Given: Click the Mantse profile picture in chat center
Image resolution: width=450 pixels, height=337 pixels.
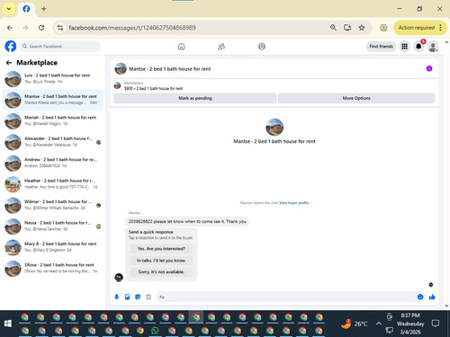Looking at the screenshot, I should tap(274, 127).
